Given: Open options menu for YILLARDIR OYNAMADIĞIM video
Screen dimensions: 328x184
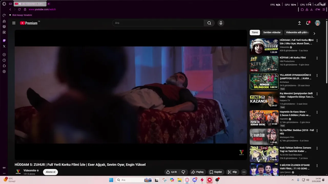Looking at the screenshot, I should click(x=317, y=76).
